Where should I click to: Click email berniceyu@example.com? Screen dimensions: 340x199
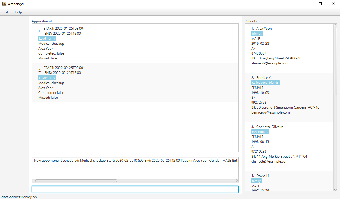(270, 112)
